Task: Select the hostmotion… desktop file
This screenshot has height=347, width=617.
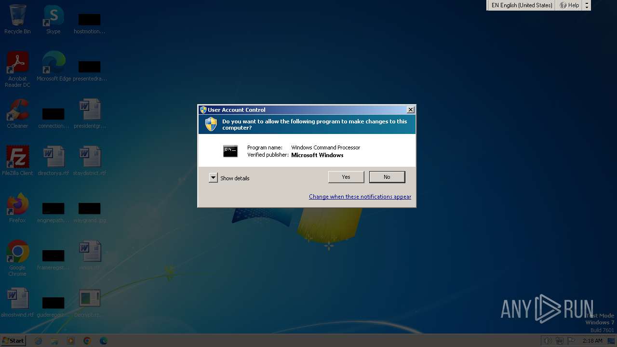Action: pyautogui.click(x=90, y=22)
